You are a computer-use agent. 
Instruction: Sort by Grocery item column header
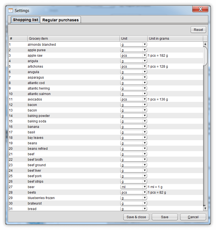tap(73, 39)
